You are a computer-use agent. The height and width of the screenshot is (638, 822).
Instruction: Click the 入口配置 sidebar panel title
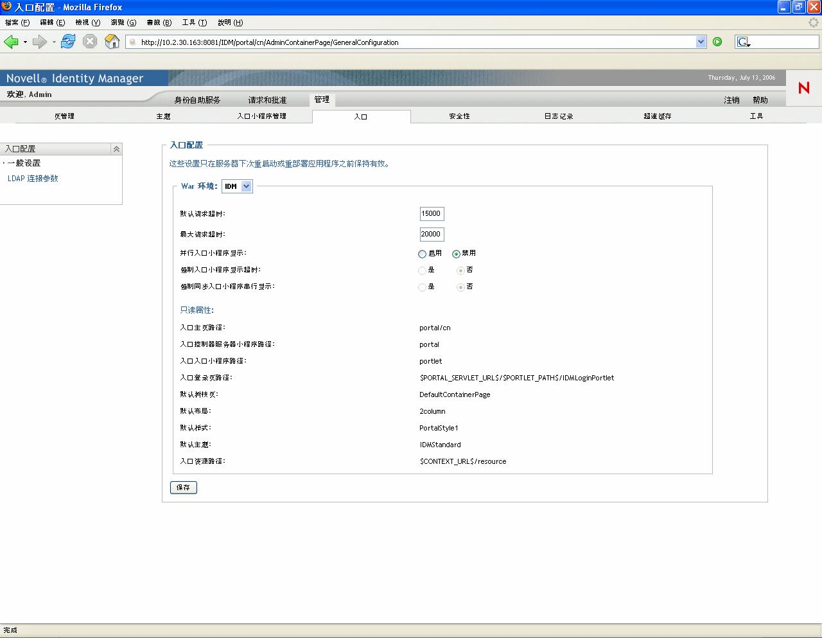tap(21, 148)
